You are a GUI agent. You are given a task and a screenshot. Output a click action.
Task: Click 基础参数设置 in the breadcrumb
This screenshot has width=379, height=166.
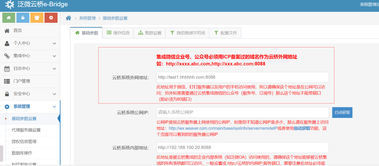click(115, 18)
